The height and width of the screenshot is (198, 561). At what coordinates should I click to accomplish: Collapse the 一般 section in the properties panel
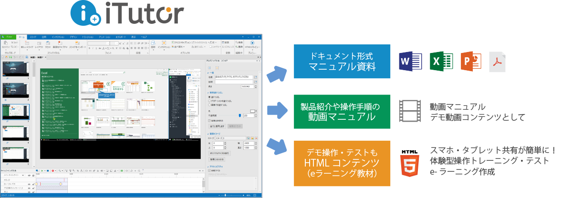(x=208, y=73)
